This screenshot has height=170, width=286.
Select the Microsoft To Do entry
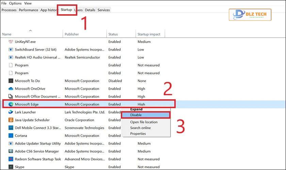coord(27,81)
